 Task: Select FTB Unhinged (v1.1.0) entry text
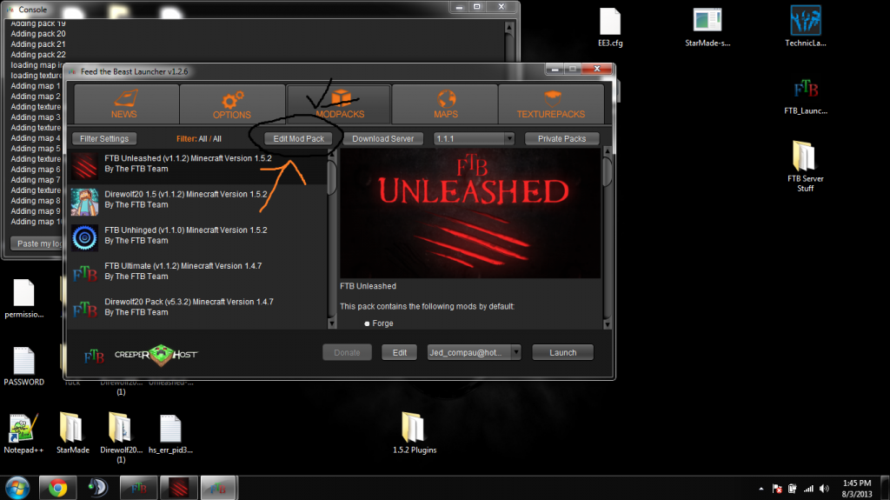(x=186, y=236)
